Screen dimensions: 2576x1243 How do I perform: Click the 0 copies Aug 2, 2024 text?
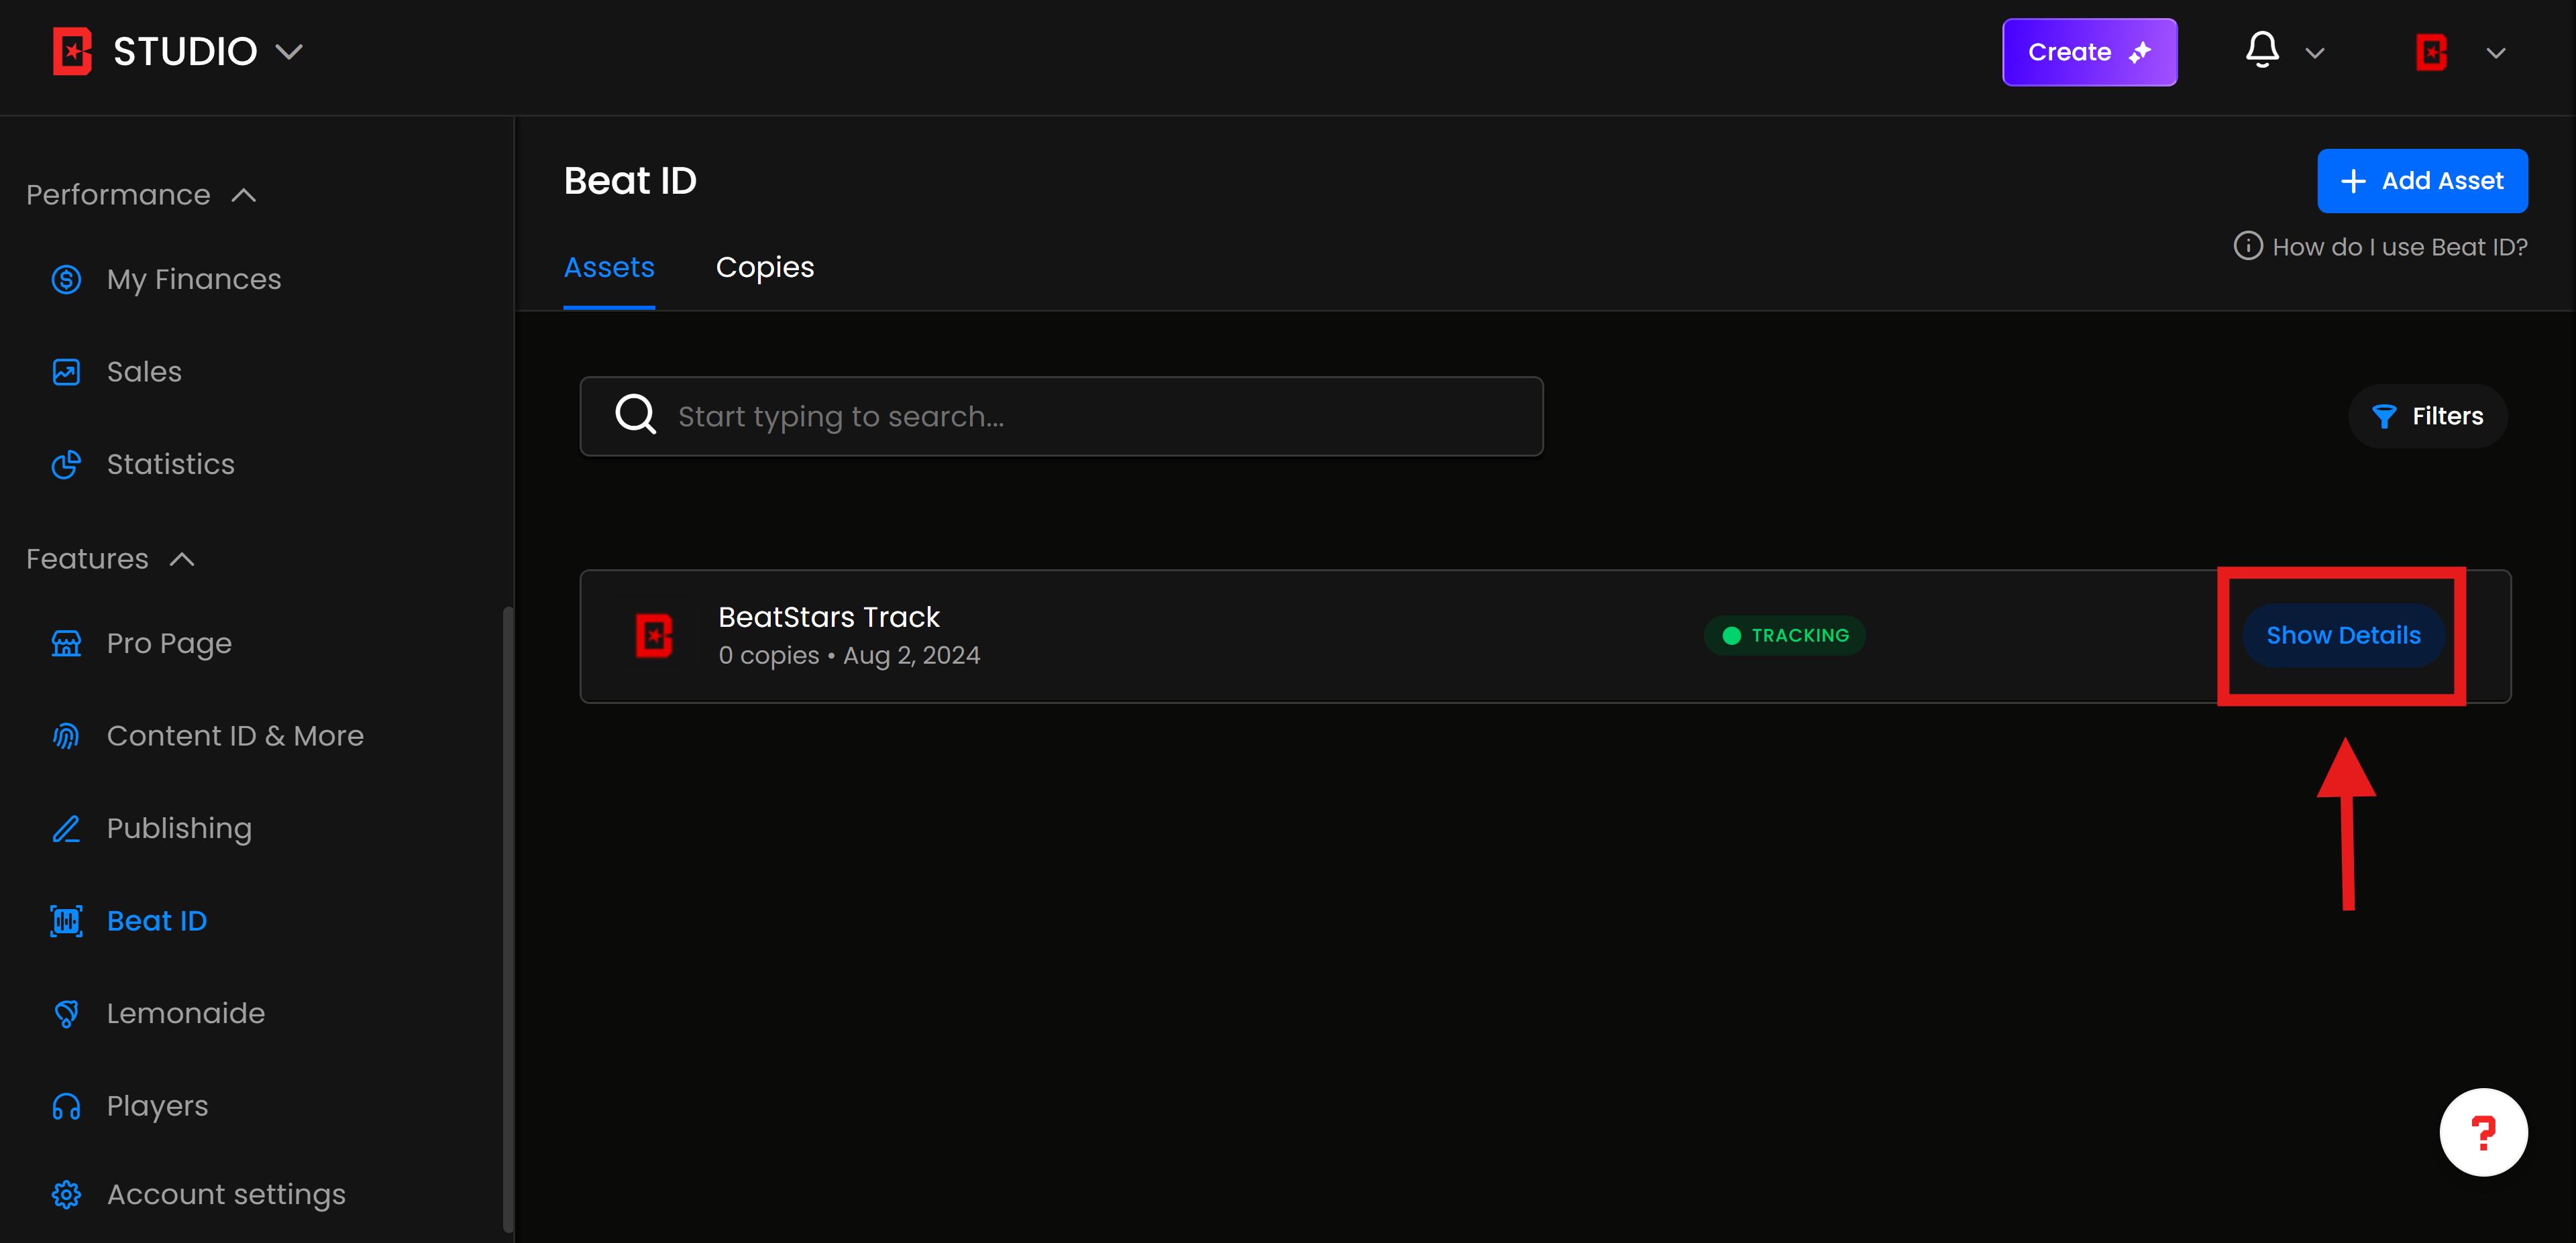849,656
